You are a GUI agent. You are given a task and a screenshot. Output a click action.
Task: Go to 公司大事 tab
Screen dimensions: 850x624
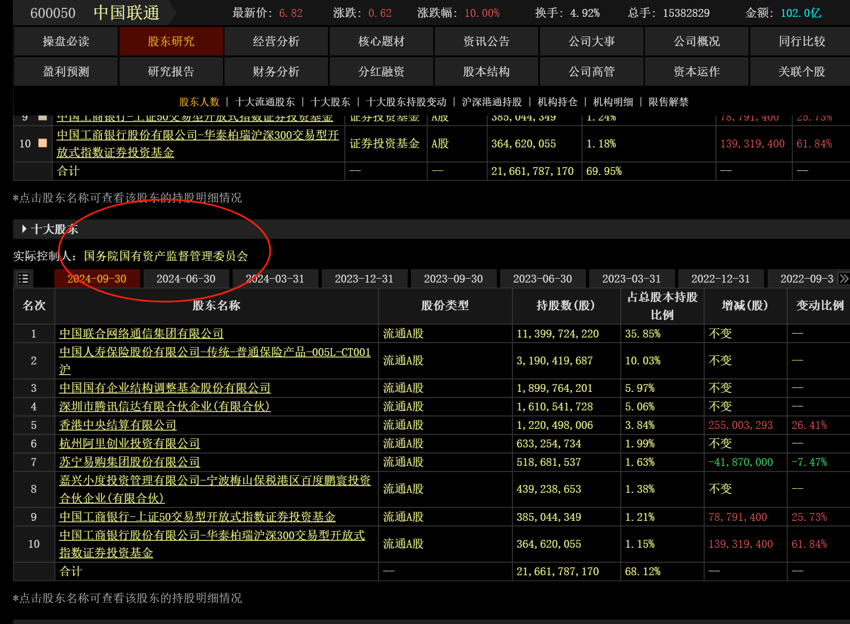pyautogui.click(x=592, y=41)
